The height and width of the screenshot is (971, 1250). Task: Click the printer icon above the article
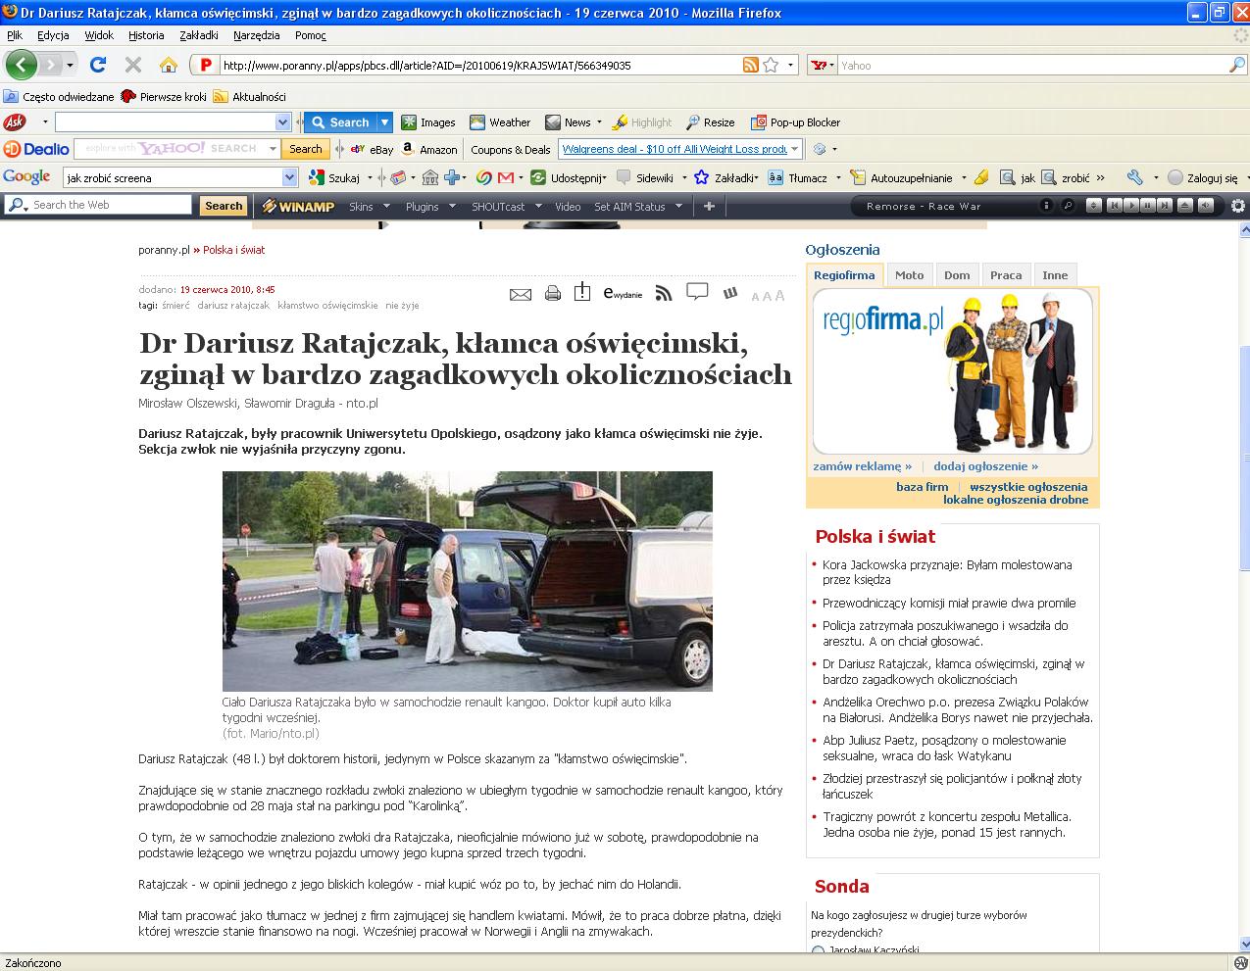pos(553,293)
